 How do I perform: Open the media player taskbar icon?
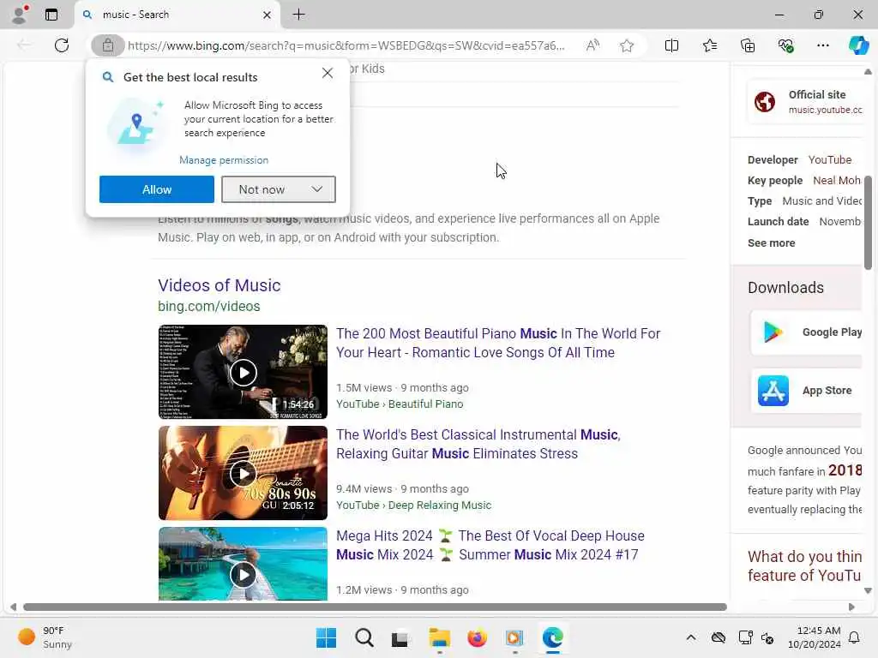click(x=514, y=637)
